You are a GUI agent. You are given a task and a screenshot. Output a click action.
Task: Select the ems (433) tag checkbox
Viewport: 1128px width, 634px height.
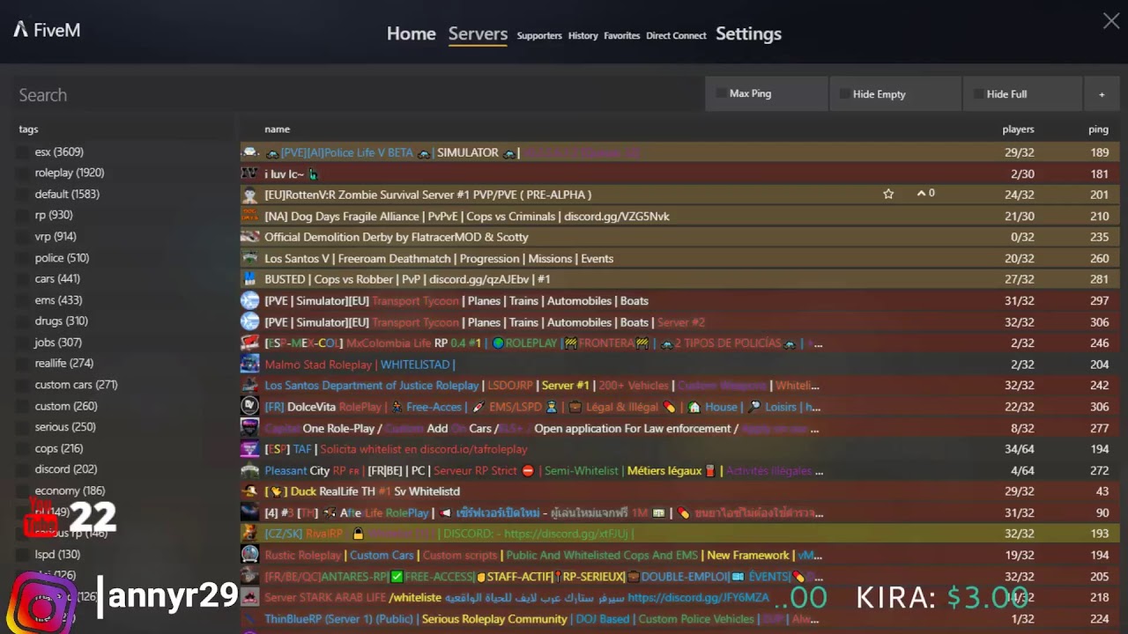tap(22, 300)
